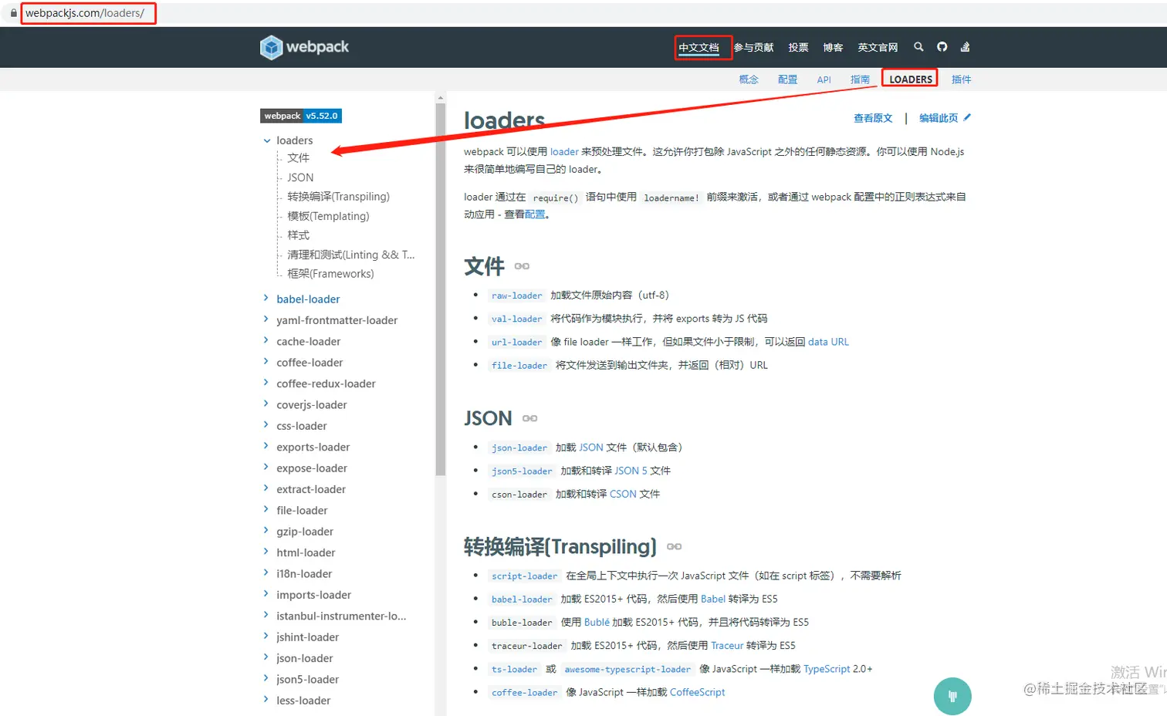Open 投票 navigation item
Screen dimensions: 1167x716
798,48
